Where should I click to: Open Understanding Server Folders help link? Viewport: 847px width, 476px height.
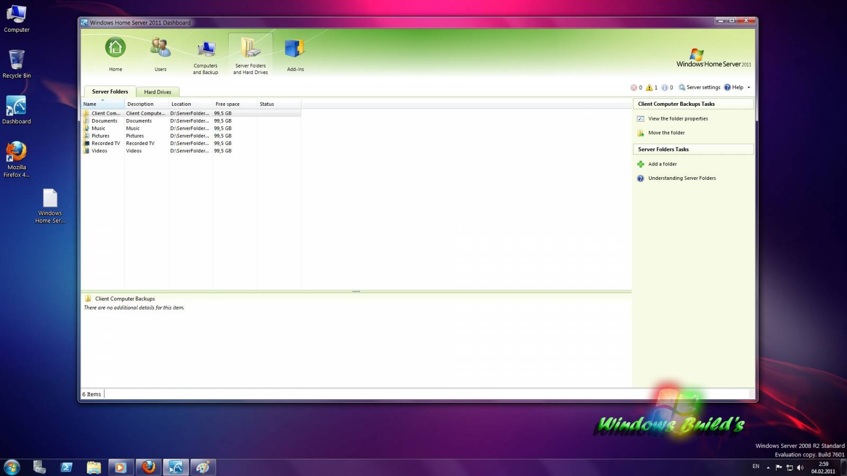pyautogui.click(x=682, y=178)
